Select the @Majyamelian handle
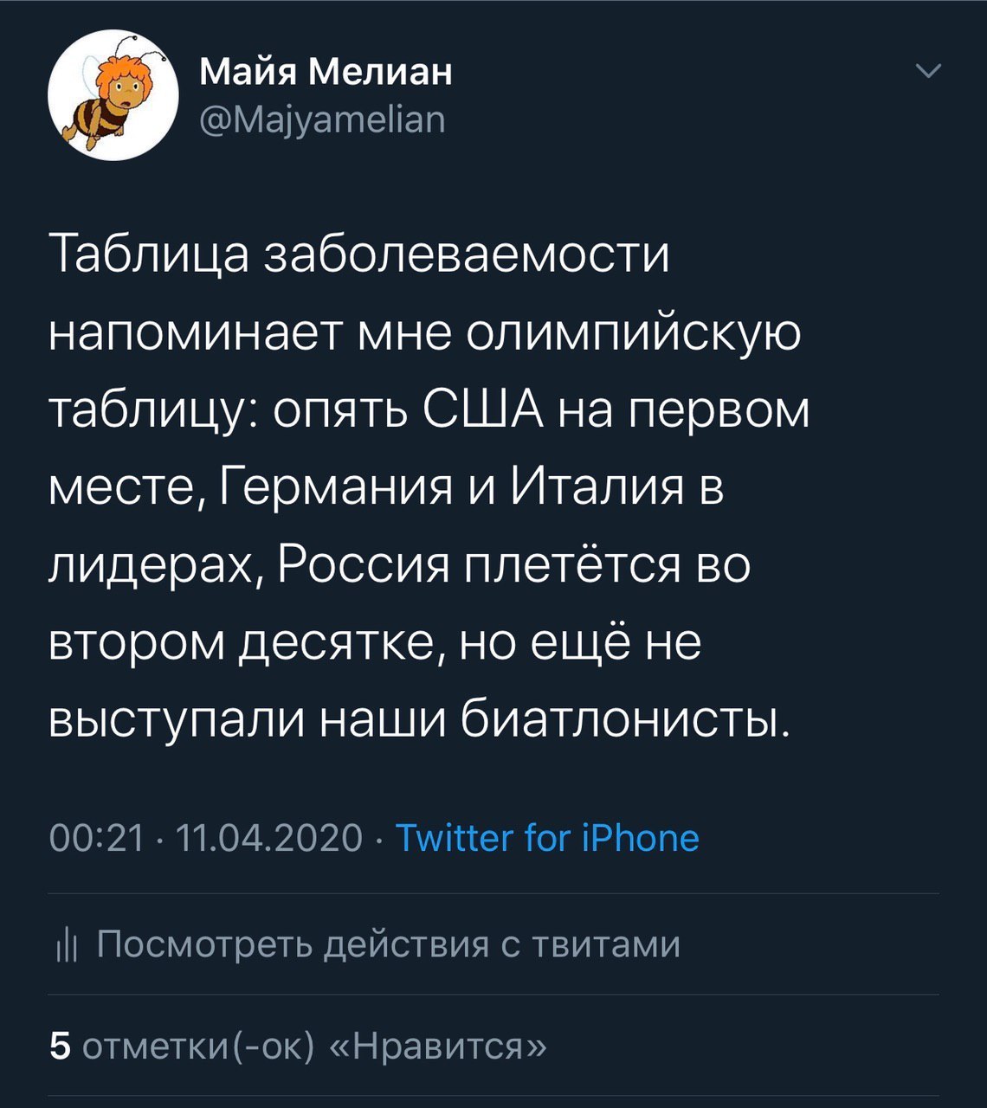 [320, 119]
